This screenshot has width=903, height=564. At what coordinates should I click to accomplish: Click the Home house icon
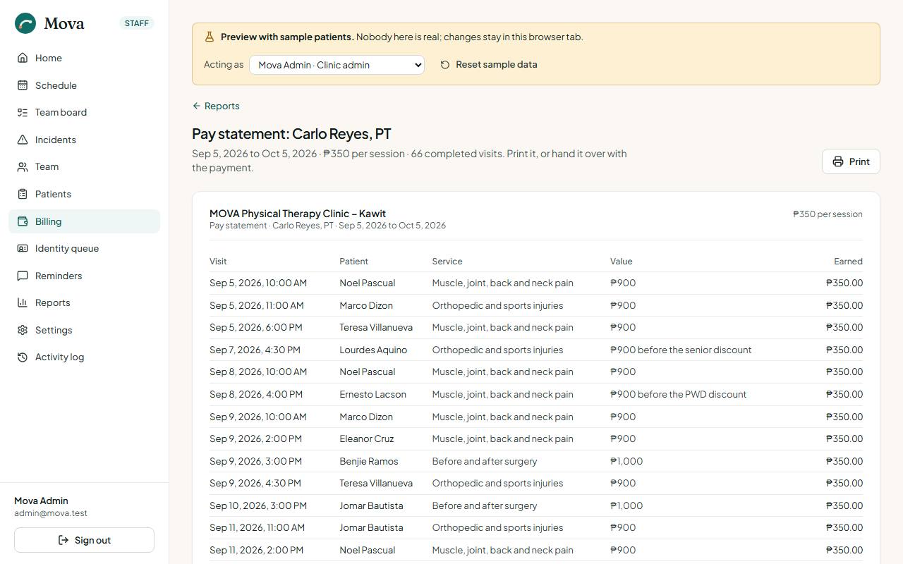click(23, 58)
